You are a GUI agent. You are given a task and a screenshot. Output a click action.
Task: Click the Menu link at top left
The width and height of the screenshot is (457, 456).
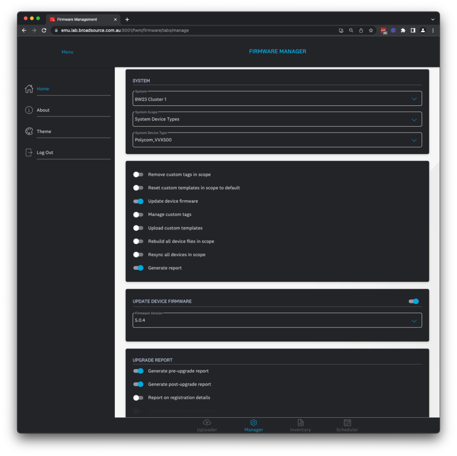click(67, 52)
